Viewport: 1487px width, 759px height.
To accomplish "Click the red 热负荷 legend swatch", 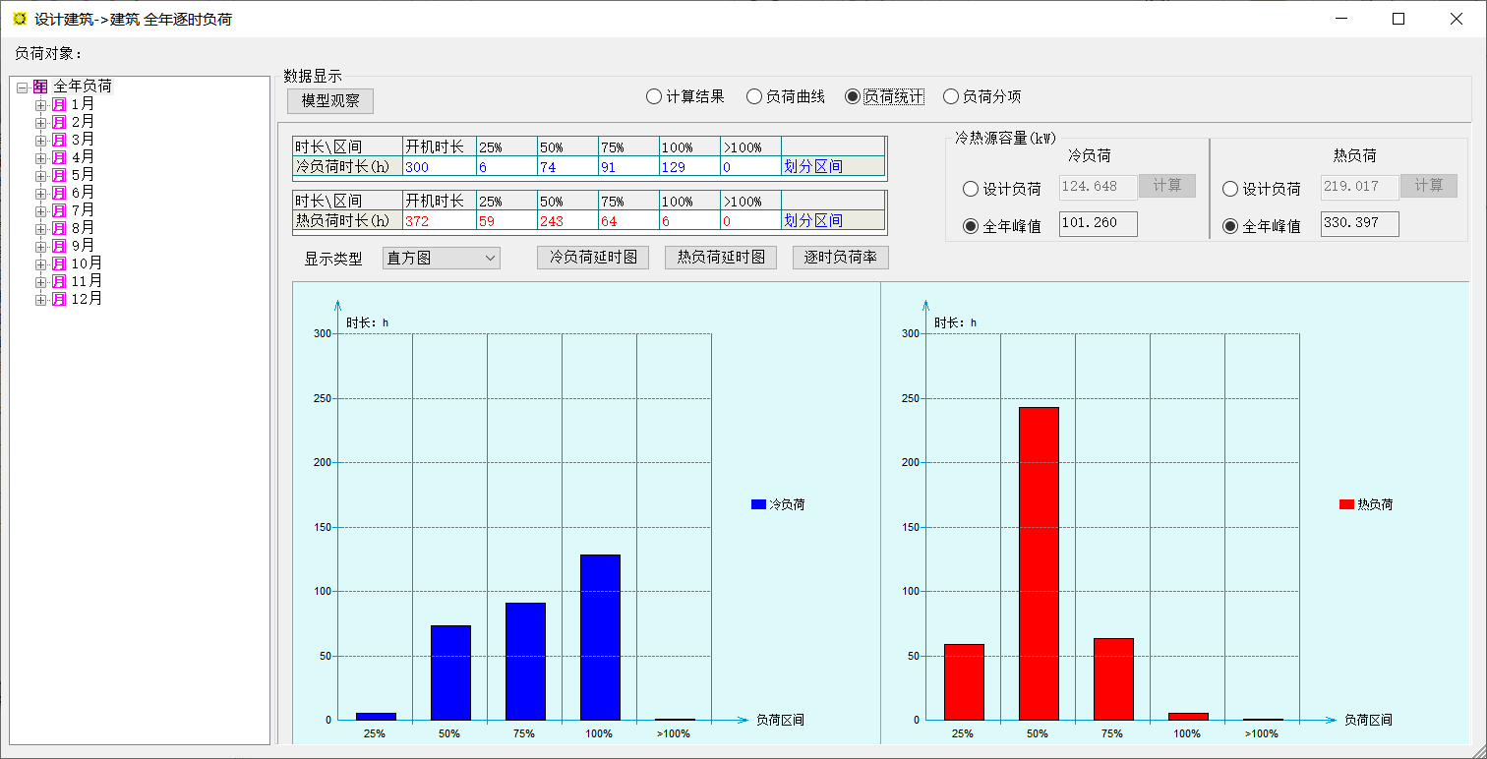I will click(x=1346, y=504).
